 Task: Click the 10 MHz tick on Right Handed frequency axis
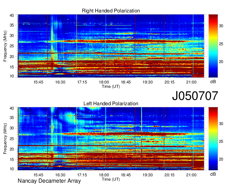(x=12, y=76)
